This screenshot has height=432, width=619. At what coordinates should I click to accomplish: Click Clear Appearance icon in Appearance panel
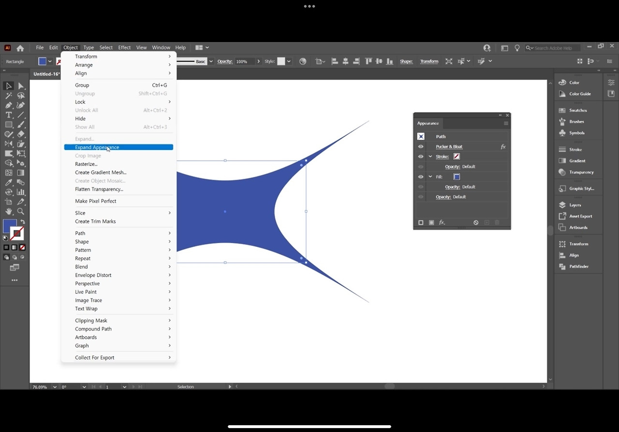pyautogui.click(x=476, y=223)
